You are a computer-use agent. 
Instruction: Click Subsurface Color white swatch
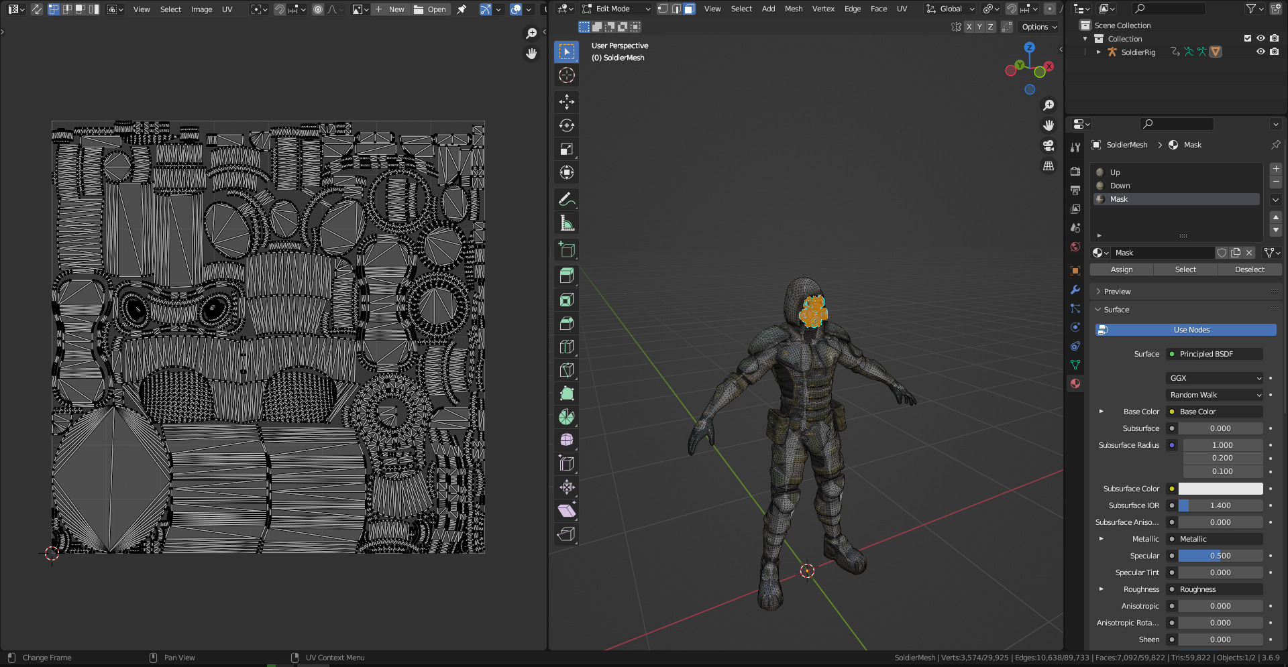coord(1220,489)
